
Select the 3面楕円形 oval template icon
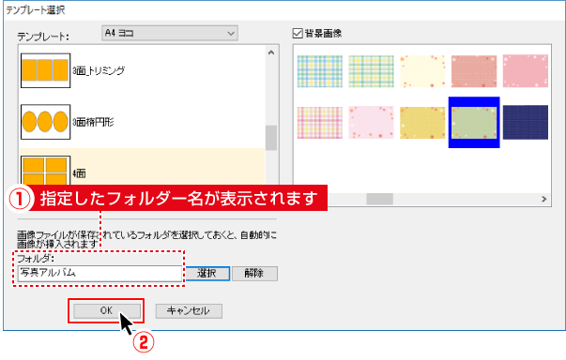pos(45,122)
